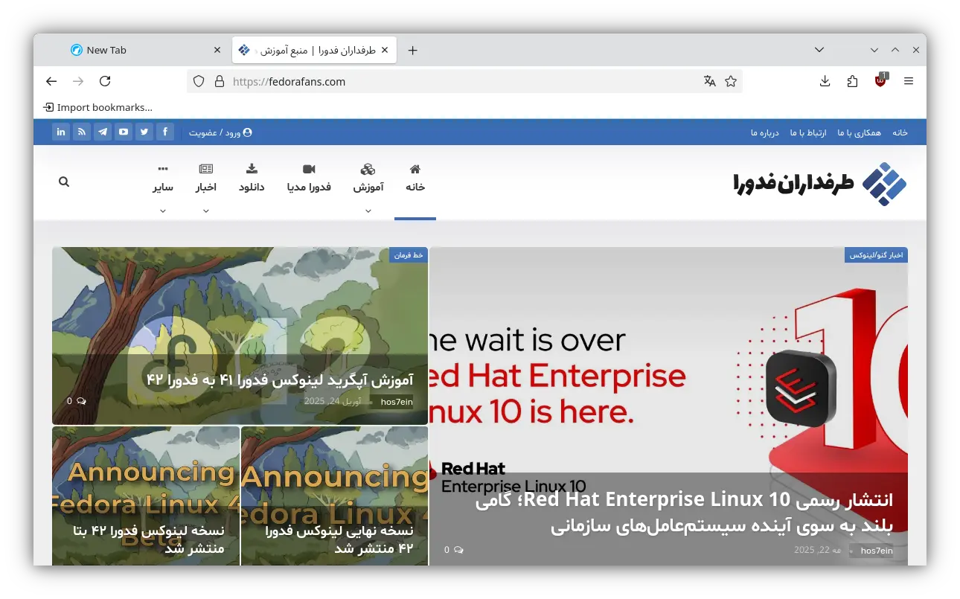Open the uBlock Origin extension icon

coord(881,80)
